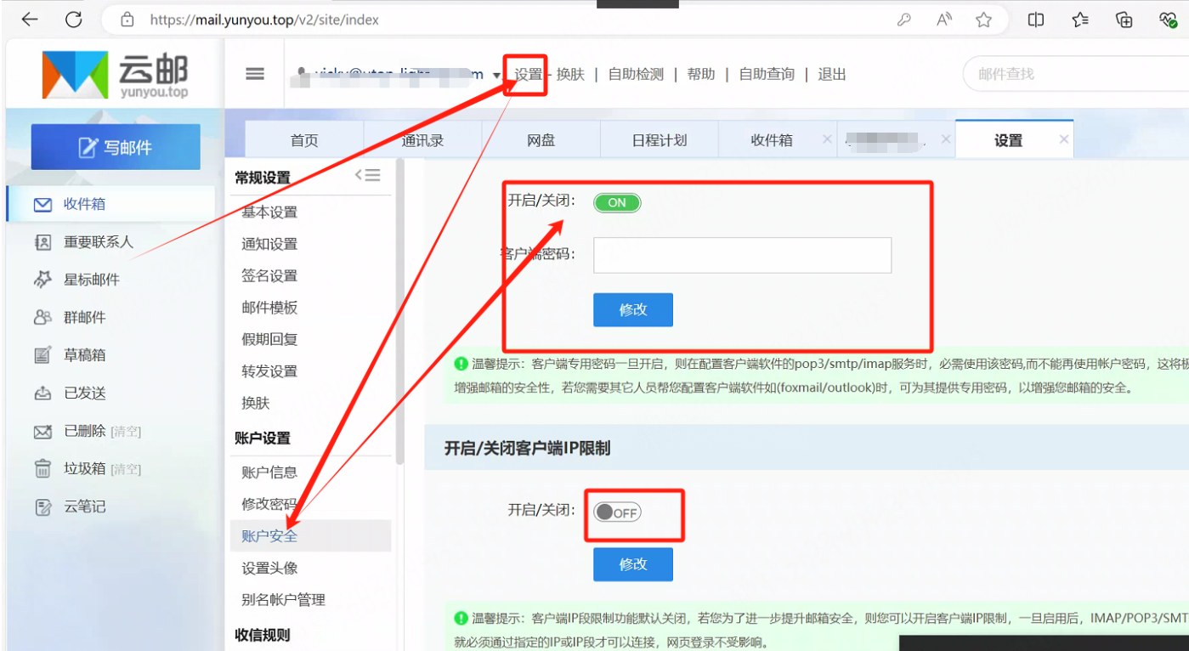The image size is (1189, 651).
Task: Open the browser collections icon
Action: [1124, 20]
